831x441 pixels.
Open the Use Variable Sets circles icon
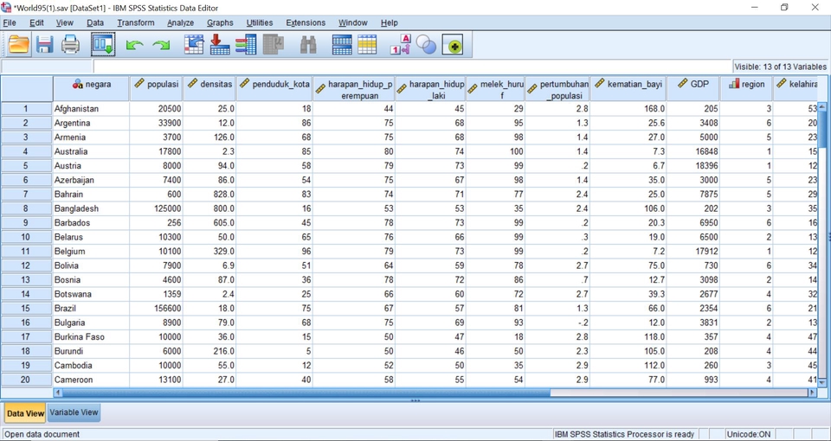point(426,44)
